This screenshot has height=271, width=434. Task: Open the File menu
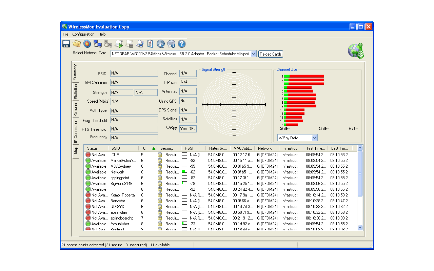click(65, 34)
